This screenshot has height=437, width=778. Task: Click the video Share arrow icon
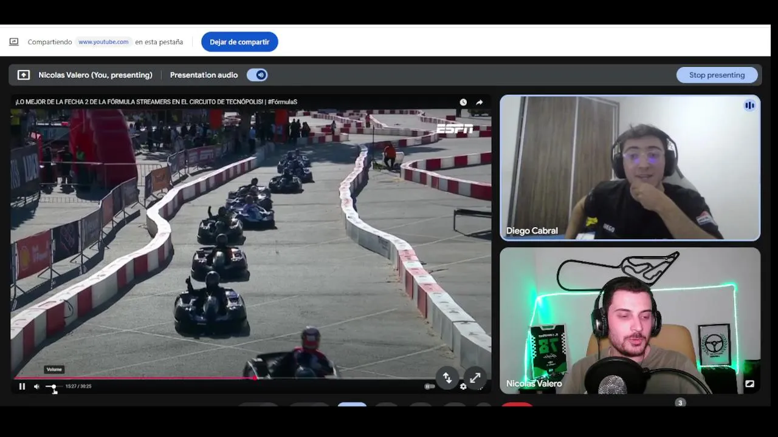click(x=480, y=103)
